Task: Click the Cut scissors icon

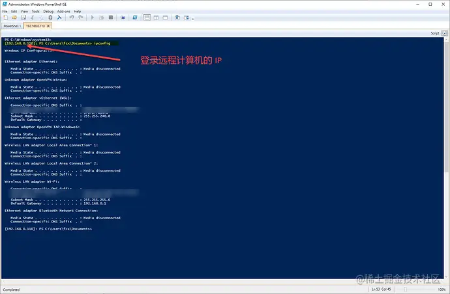Action: pos(33,18)
